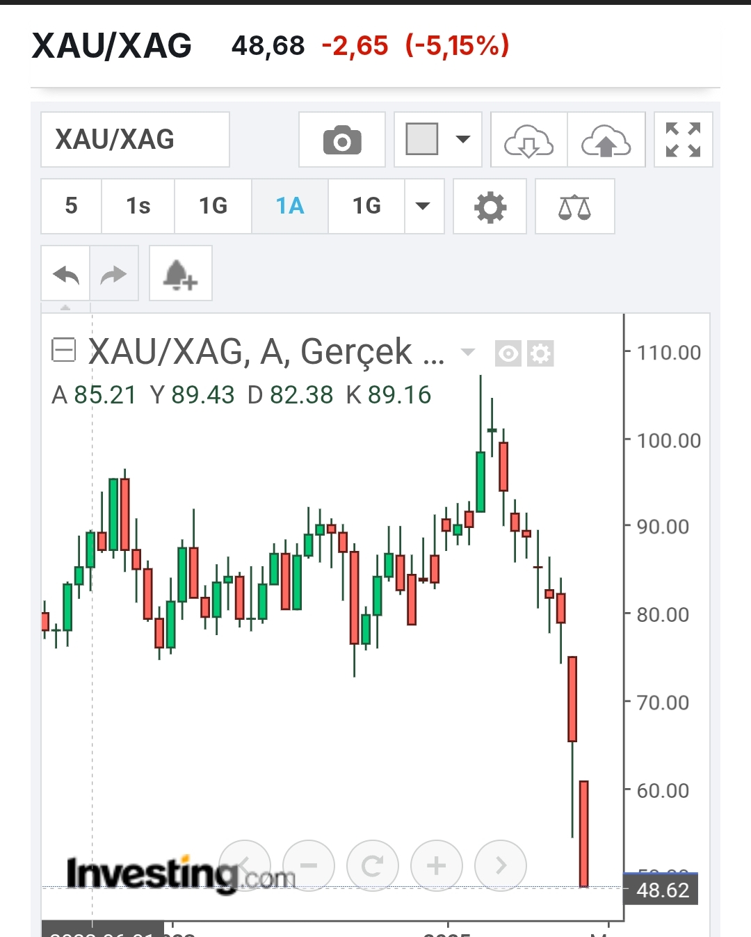Open the compare symbols scale icon

(x=574, y=207)
